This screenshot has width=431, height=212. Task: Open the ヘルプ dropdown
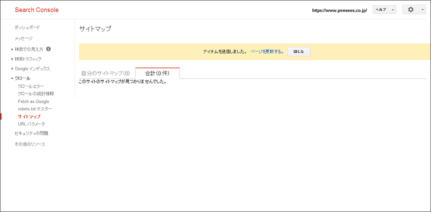[384, 10]
